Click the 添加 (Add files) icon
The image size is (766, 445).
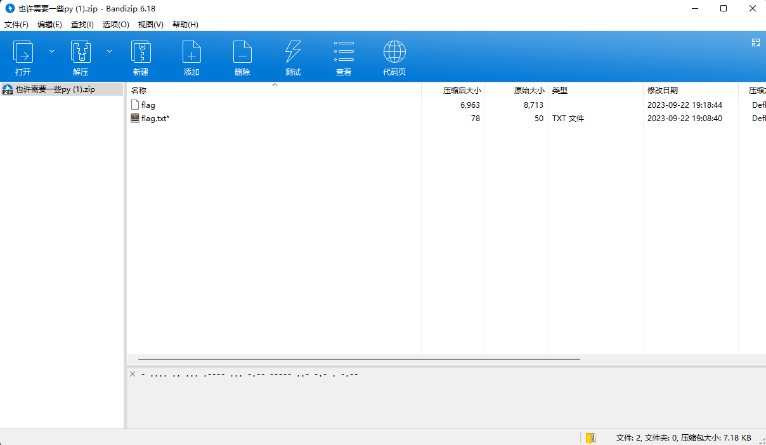point(191,57)
